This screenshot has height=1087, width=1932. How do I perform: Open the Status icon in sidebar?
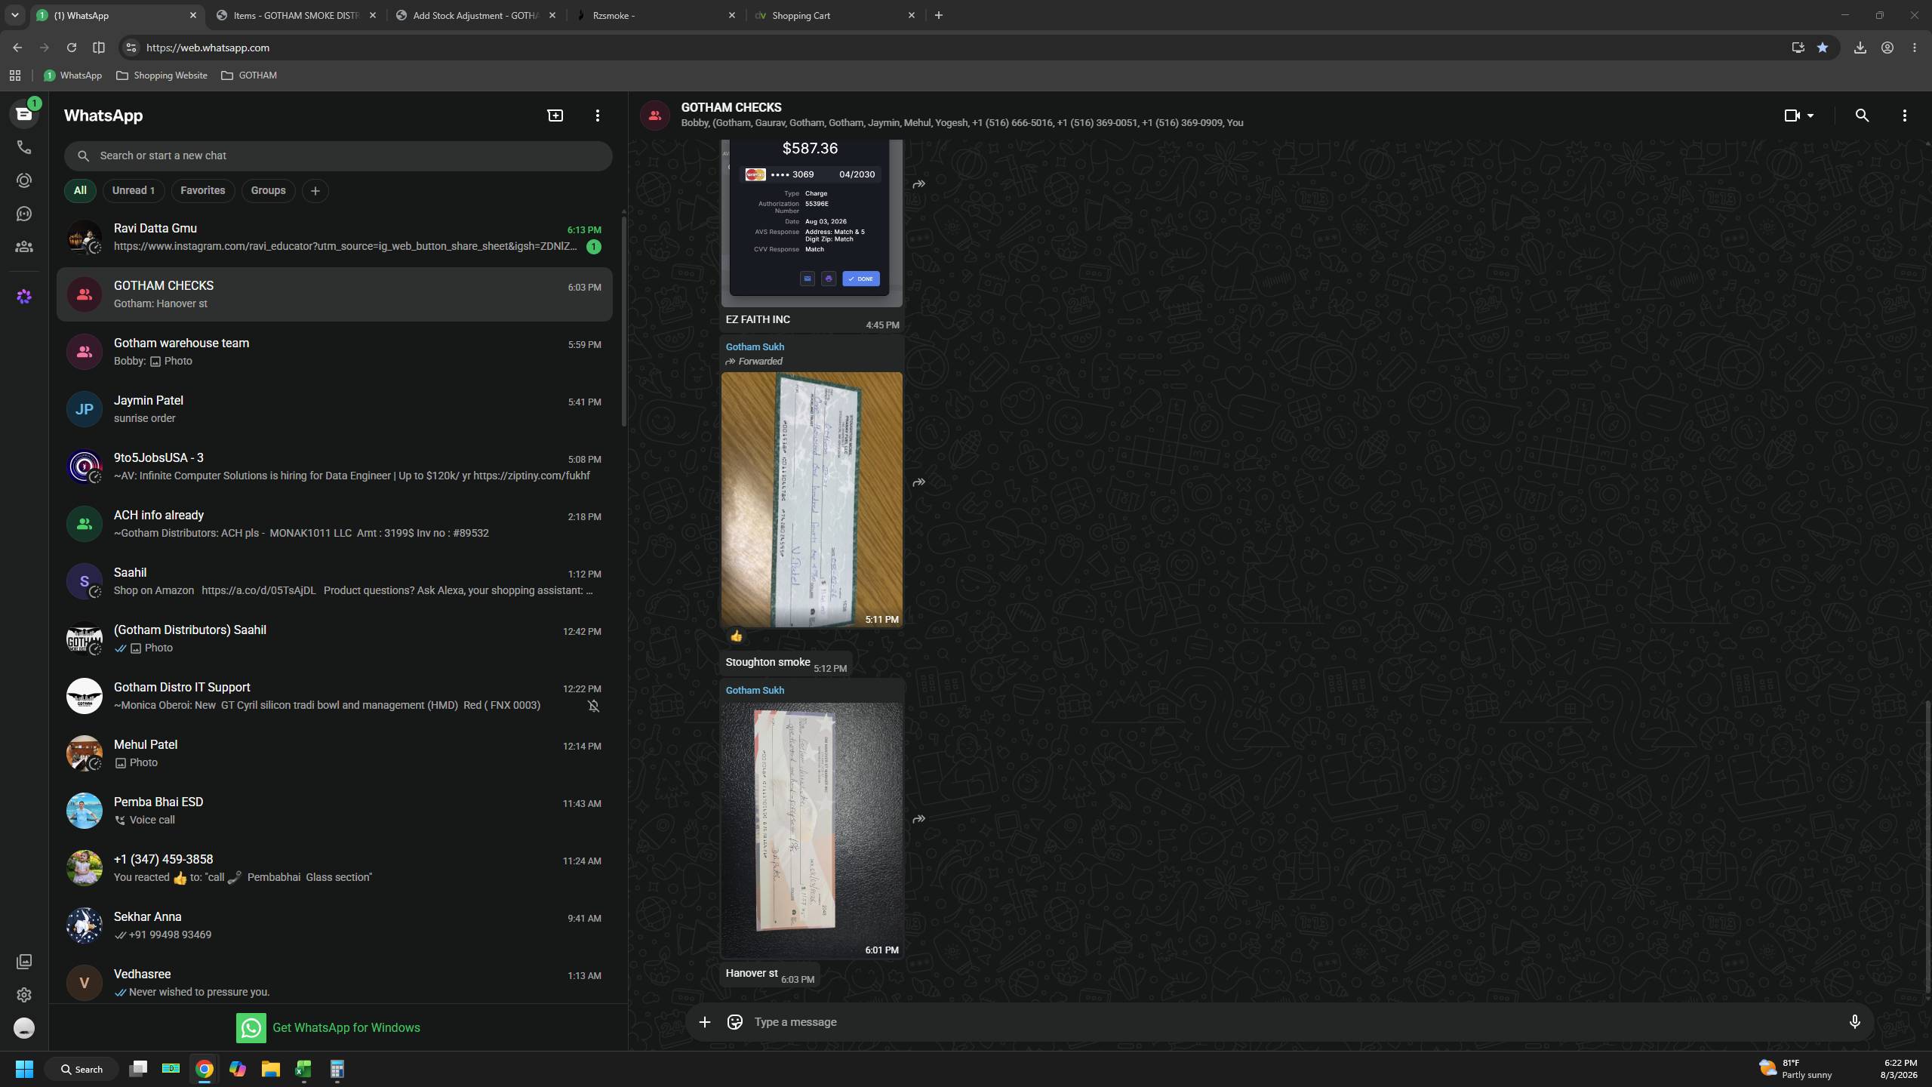click(24, 180)
